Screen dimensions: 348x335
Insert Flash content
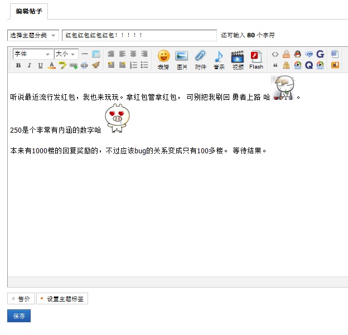256,60
